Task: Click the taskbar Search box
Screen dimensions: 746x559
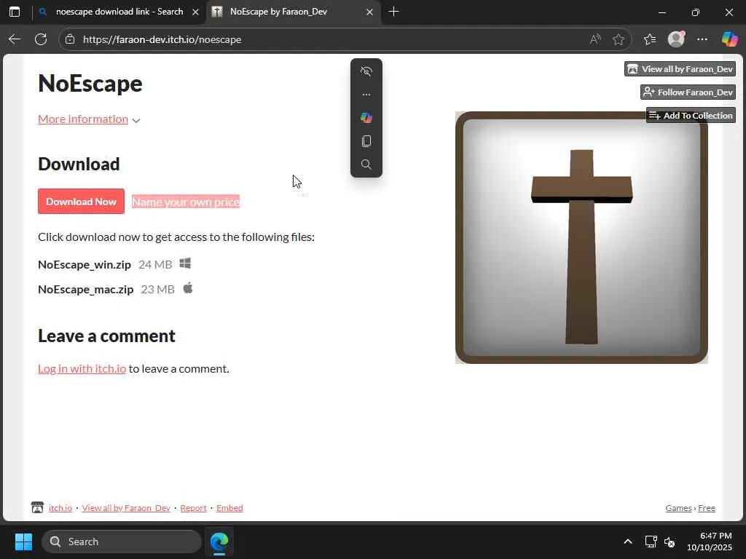Action: pyautogui.click(x=122, y=542)
